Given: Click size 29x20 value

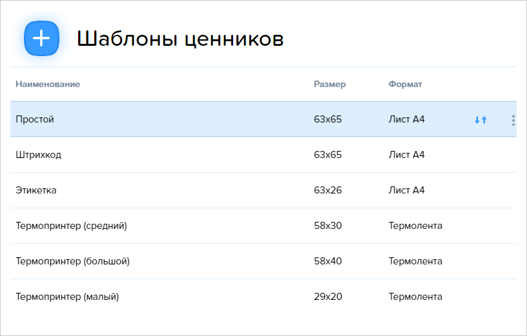Looking at the screenshot, I should [x=328, y=297].
